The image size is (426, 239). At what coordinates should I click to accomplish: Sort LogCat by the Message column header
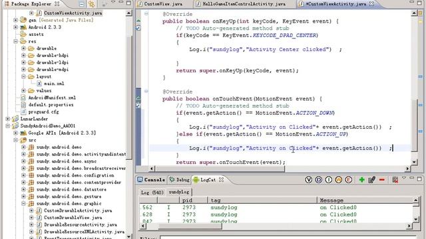coord(365,200)
